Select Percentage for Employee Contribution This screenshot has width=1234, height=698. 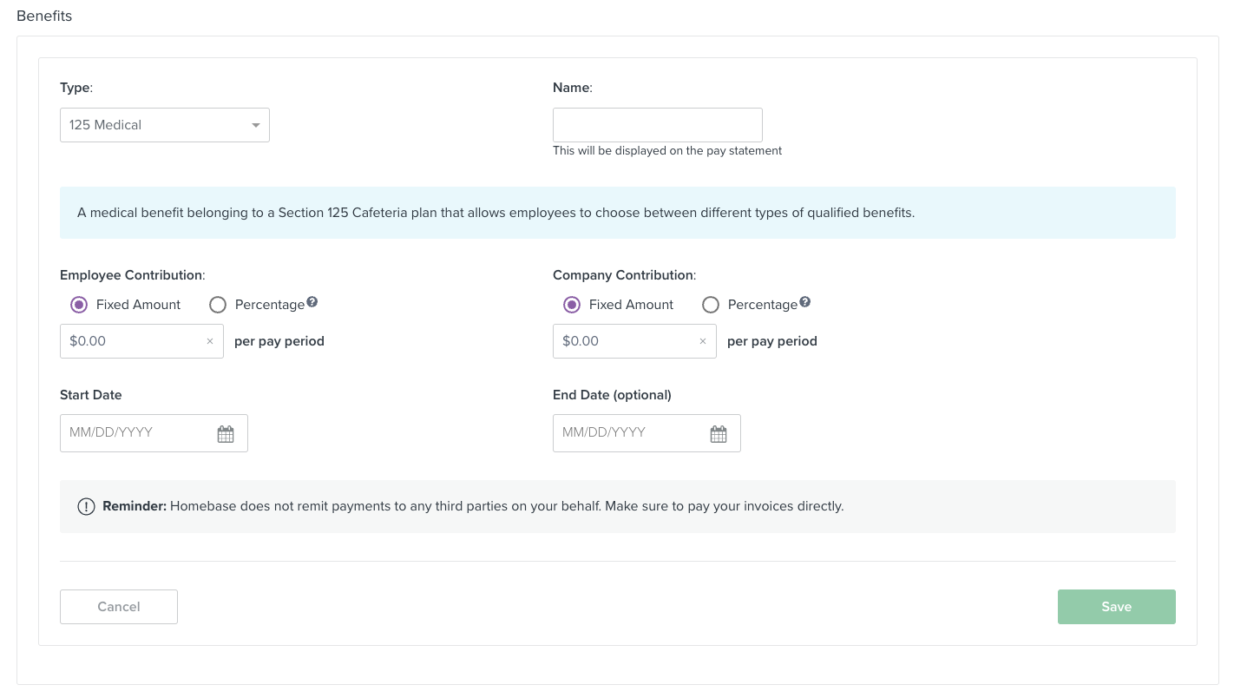point(217,304)
